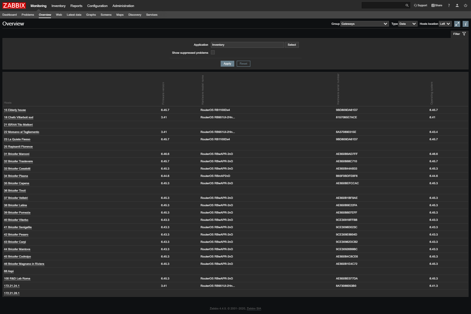471x314 pixels.
Task: Go to the Discovery submenu
Action: point(135,15)
